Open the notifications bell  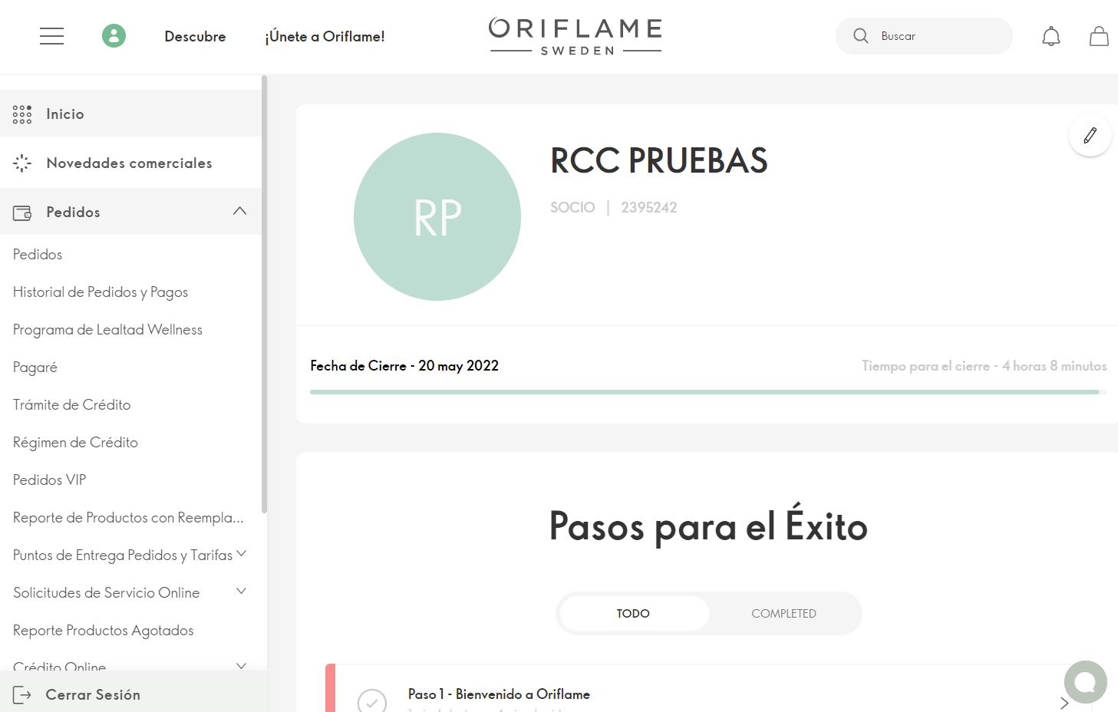[x=1051, y=36]
